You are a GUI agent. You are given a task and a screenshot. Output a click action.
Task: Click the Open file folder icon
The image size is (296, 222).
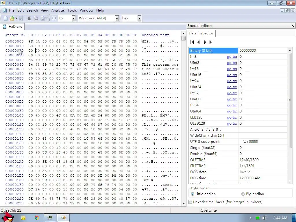[x=12, y=18]
